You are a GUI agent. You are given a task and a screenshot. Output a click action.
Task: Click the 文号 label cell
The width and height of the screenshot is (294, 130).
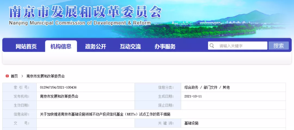coord(20,123)
